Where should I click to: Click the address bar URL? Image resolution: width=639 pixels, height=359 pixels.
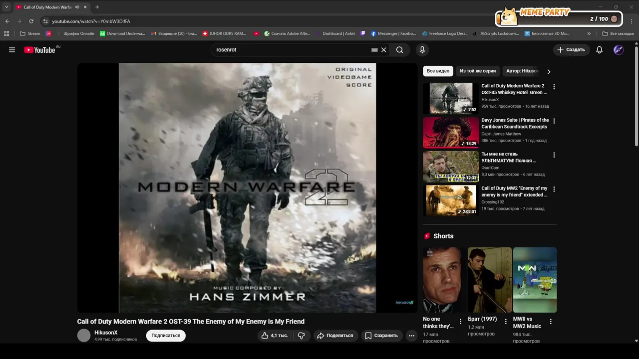click(x=91, y=21)
